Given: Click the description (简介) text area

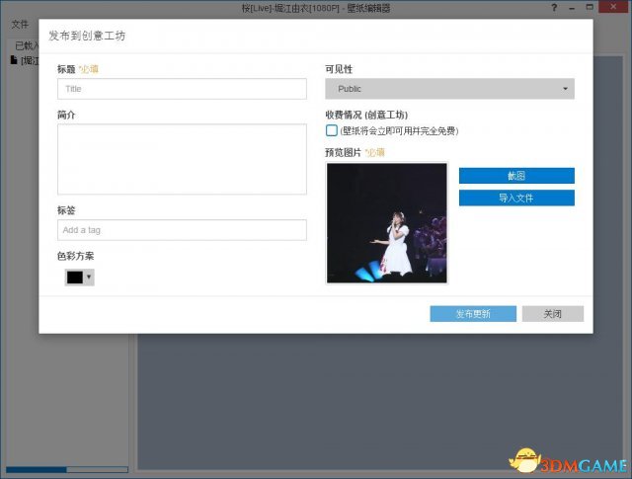Looking at the screenshot, I should pos(182,159).
